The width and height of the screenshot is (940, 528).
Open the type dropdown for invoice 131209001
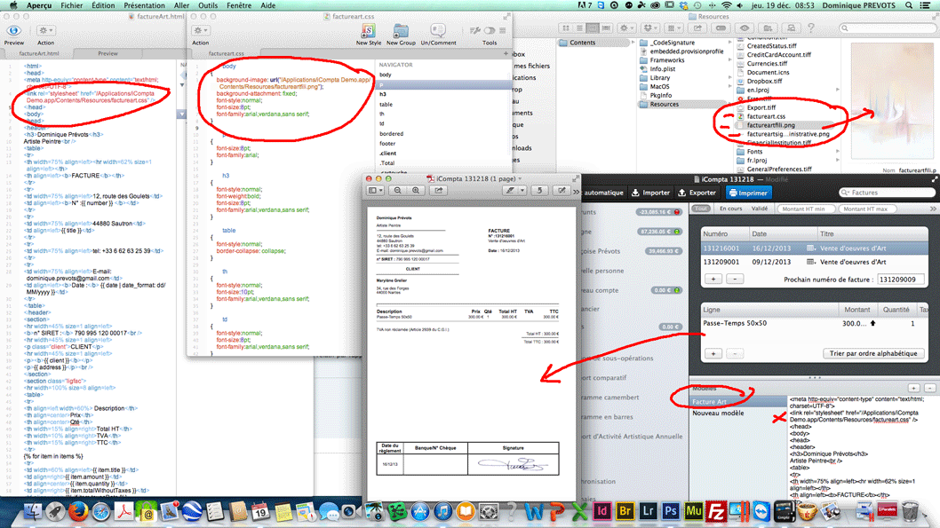click(811, 262)
